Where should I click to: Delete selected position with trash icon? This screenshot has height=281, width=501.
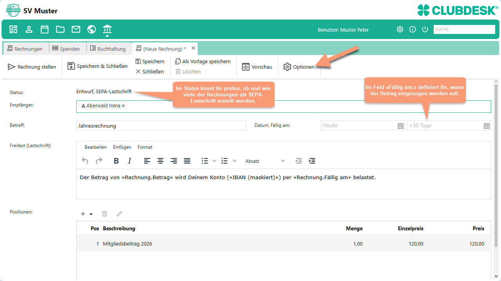tap(105, 214)
